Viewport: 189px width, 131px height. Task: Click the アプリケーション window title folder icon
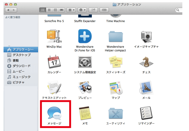click(114, 5)
